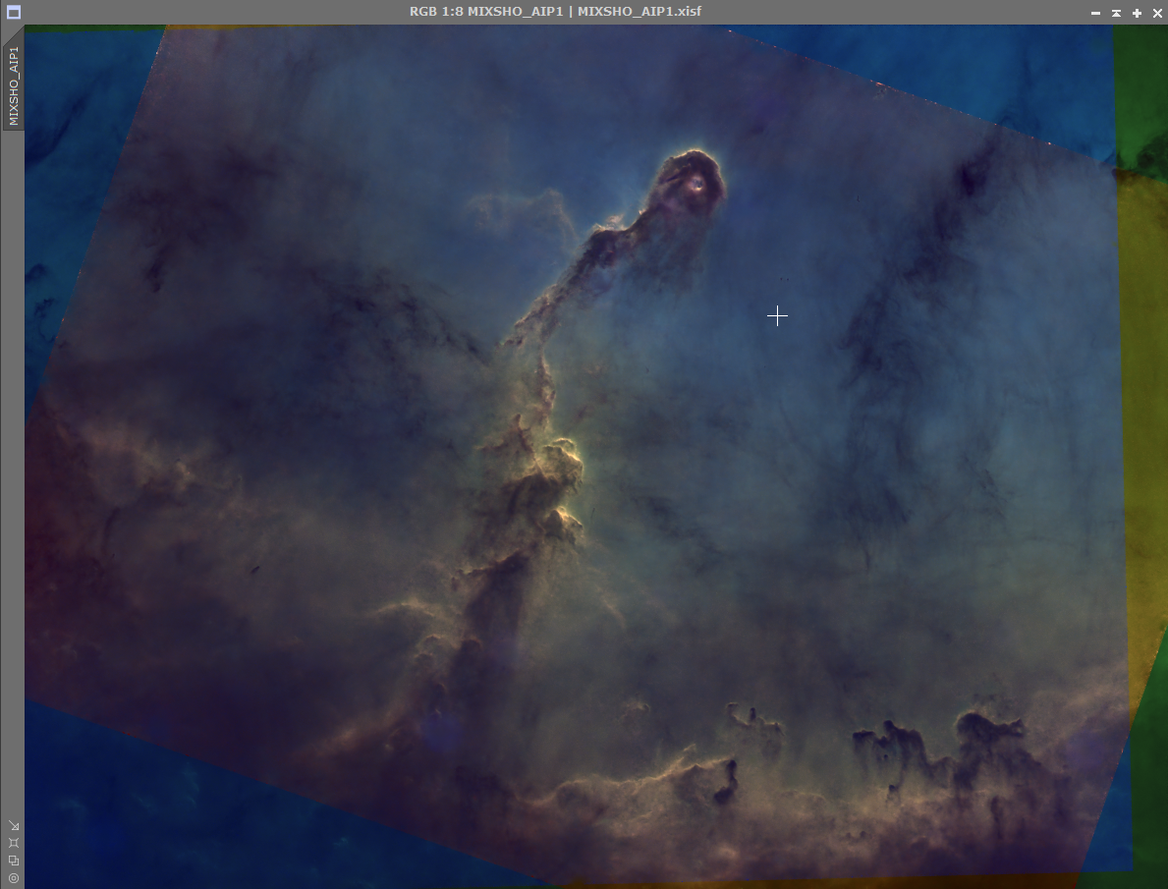Shade the window with the triangle-bar button
The image size is (1168, 889).
1117,13
